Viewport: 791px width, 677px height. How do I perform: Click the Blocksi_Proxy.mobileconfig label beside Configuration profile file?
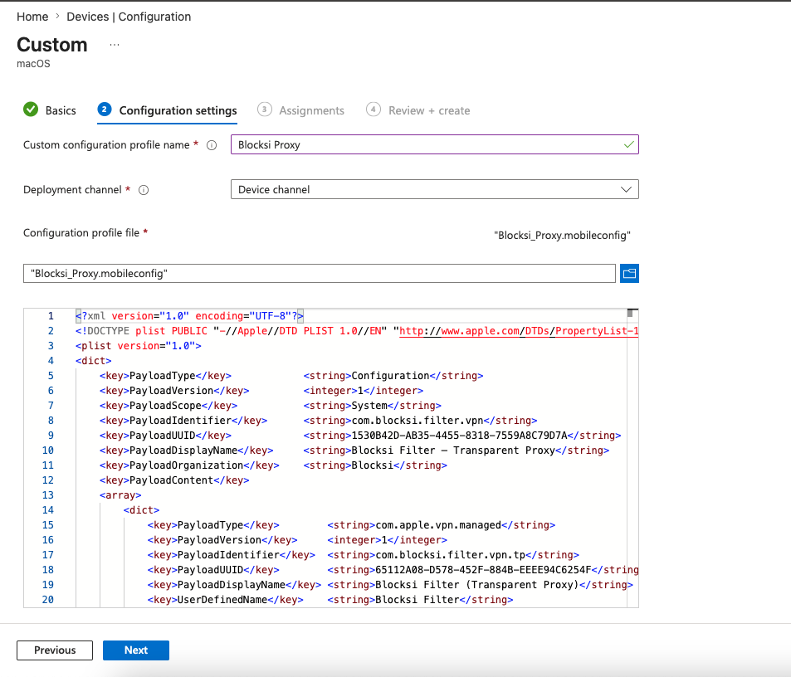click(x=562, y=236)
